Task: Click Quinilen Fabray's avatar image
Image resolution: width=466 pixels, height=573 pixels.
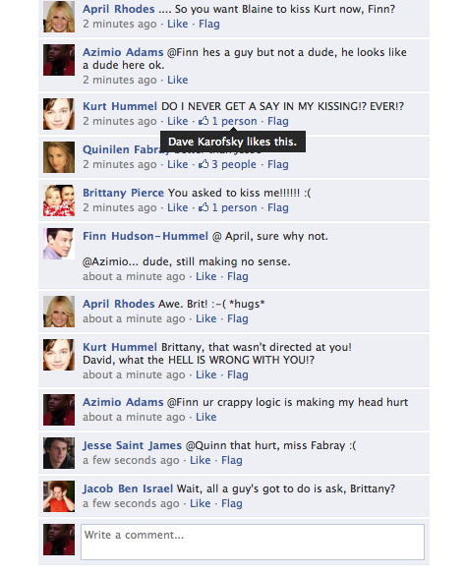Action: point(59,157)
